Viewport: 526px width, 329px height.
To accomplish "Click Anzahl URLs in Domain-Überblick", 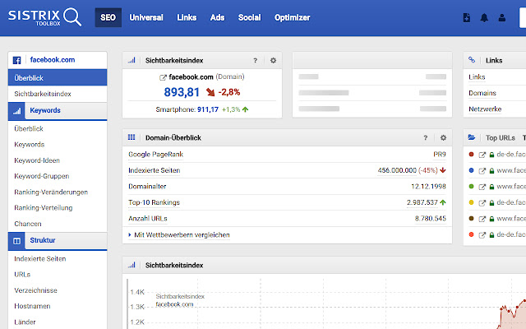I will point(148,219).
